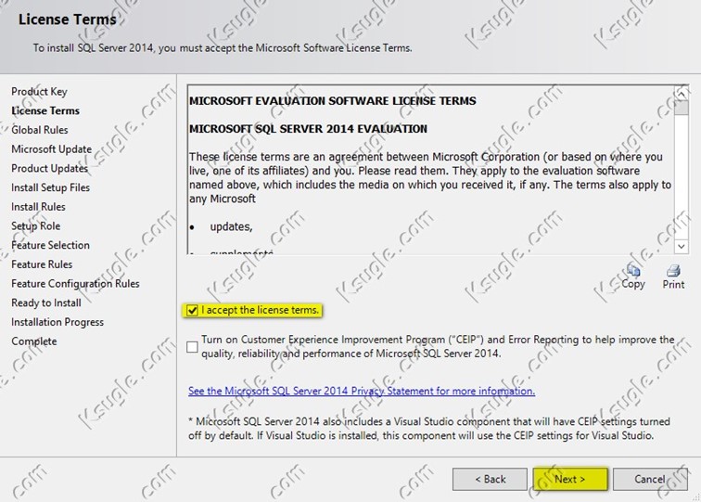This screenshot has height=502, width=701.
Task: Select the Feature Selection step
Action: click(50, 245)
